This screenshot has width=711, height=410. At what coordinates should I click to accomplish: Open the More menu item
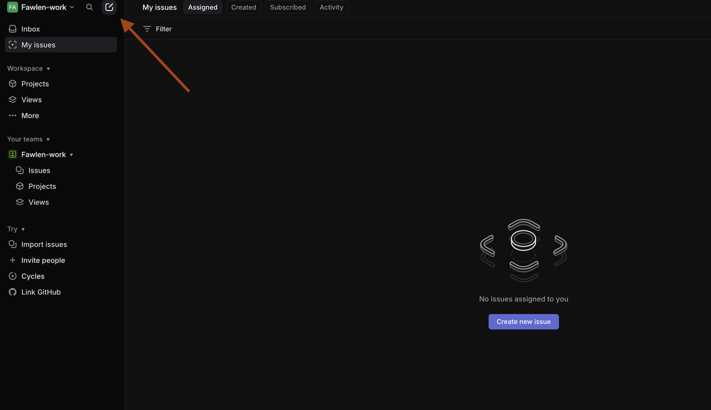[x=61, y=115]
